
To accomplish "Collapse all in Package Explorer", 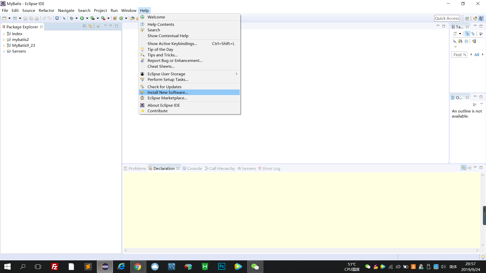I will tap(85, 26).
